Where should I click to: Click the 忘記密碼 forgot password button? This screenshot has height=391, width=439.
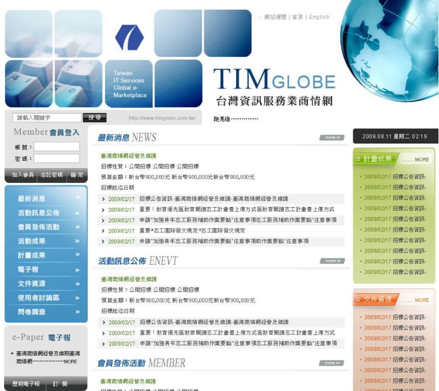tap(52, 175)
